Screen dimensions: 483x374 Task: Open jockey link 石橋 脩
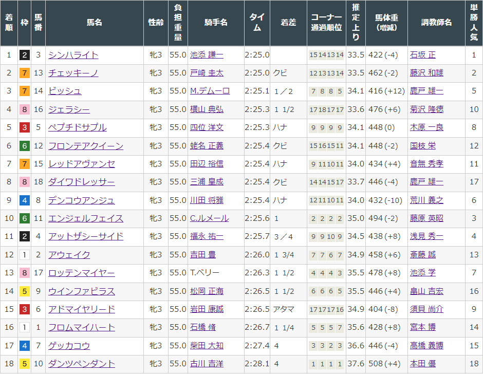(202, 327)
